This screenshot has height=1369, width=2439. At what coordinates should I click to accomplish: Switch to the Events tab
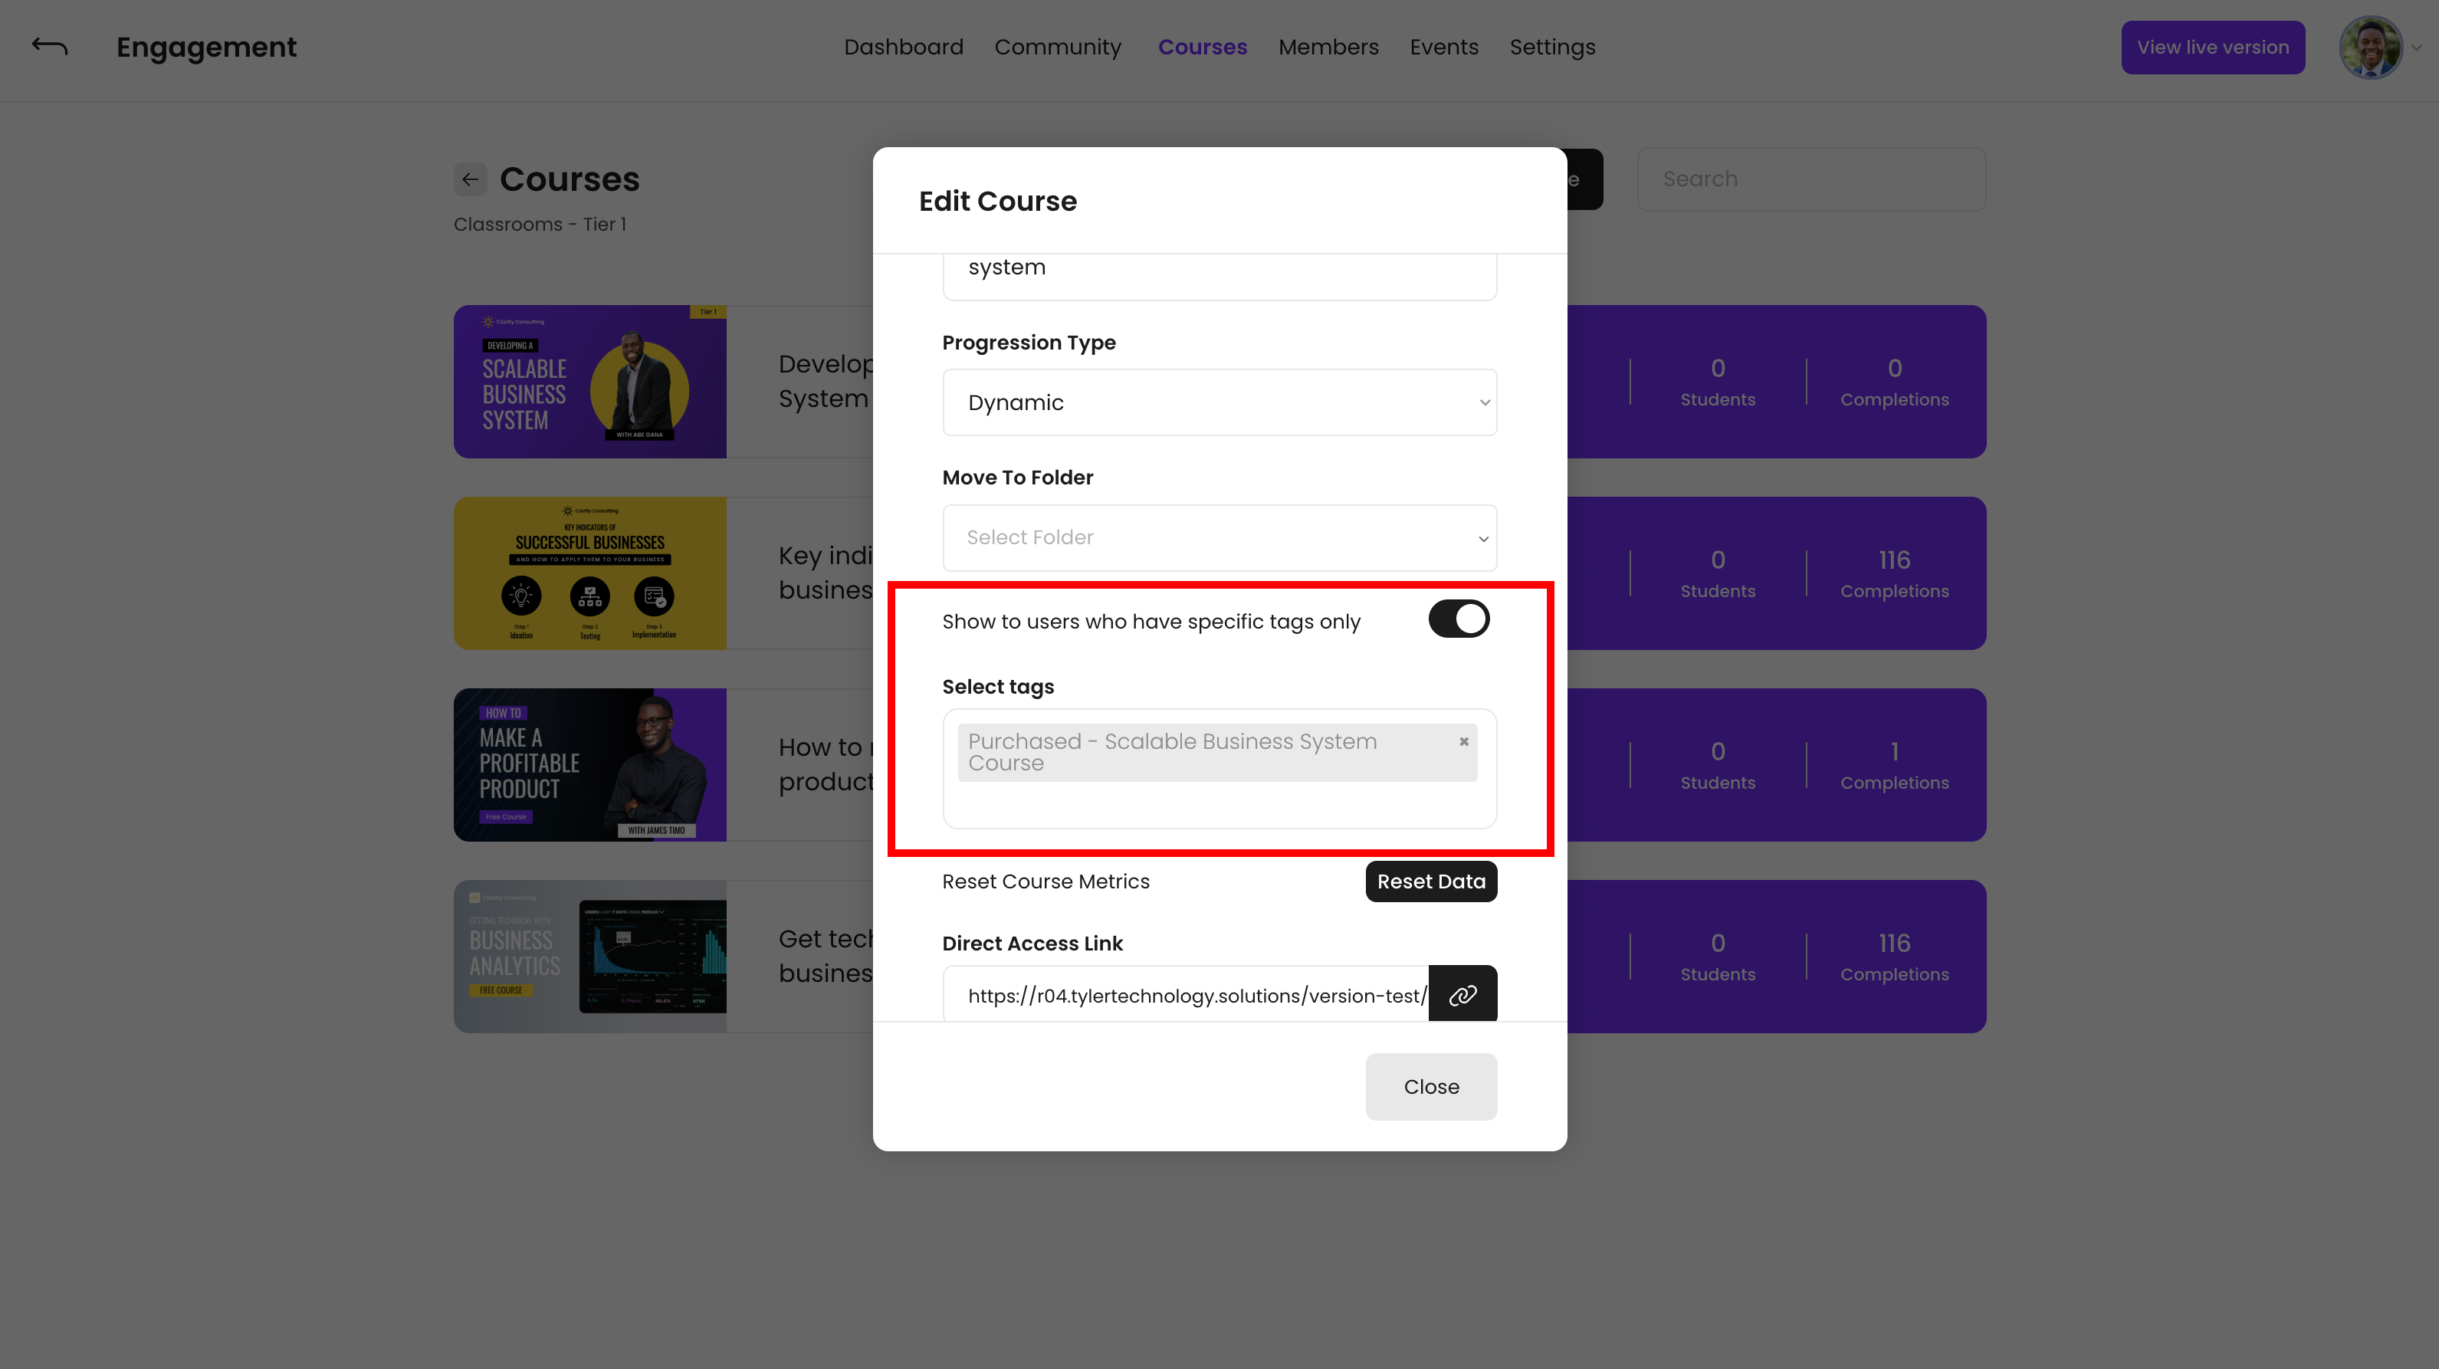pos(1443,47)
